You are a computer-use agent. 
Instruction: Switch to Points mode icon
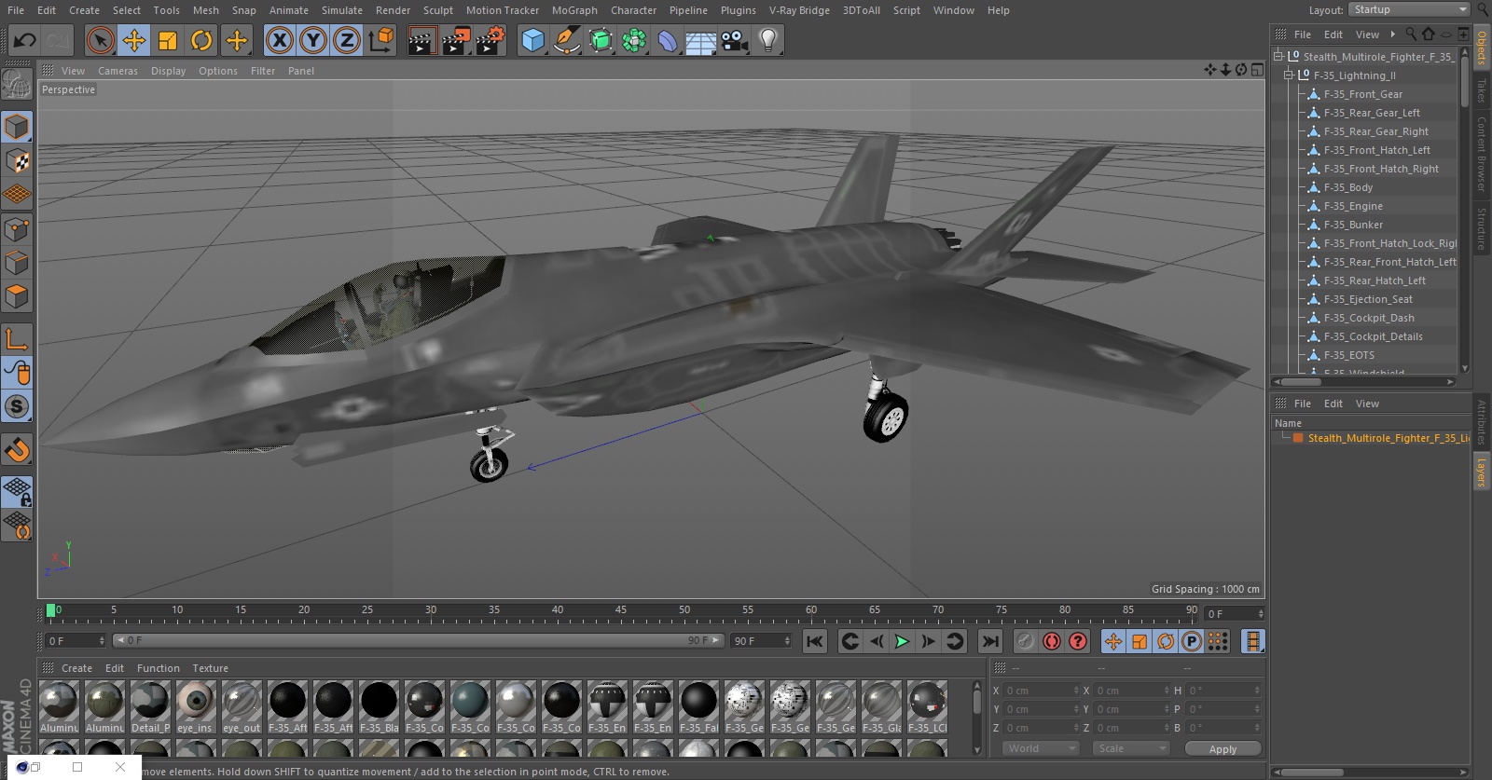(x=18, y=229)
